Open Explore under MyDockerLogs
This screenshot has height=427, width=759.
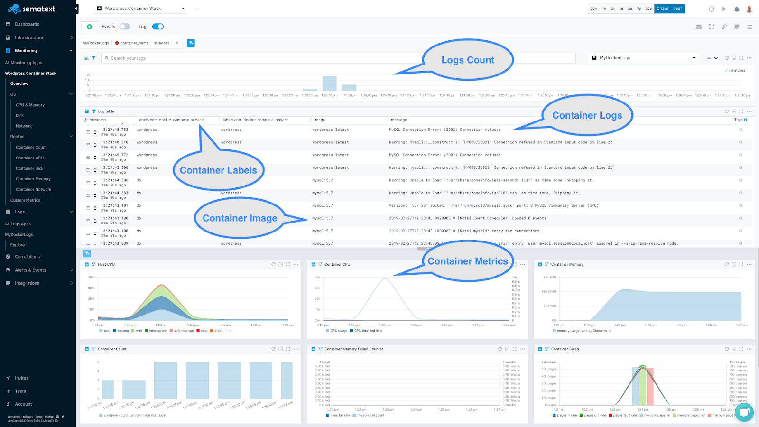18,245
